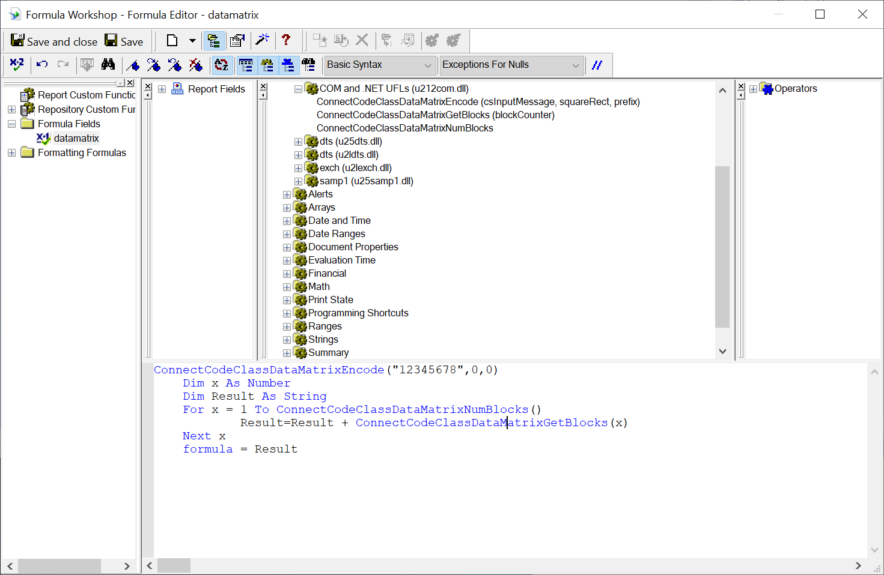Collapse the Formula Fields folder
This screenshot has width=884, height=575.
click(11, 124)
